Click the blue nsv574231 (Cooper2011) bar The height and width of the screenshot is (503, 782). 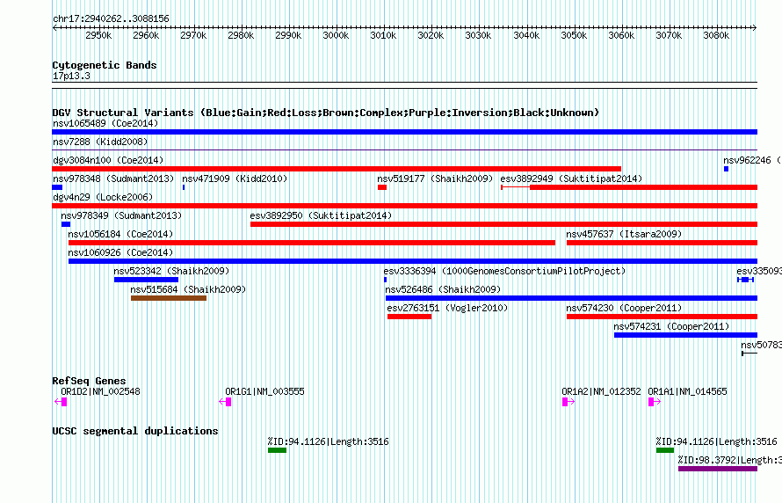[685, 335]
